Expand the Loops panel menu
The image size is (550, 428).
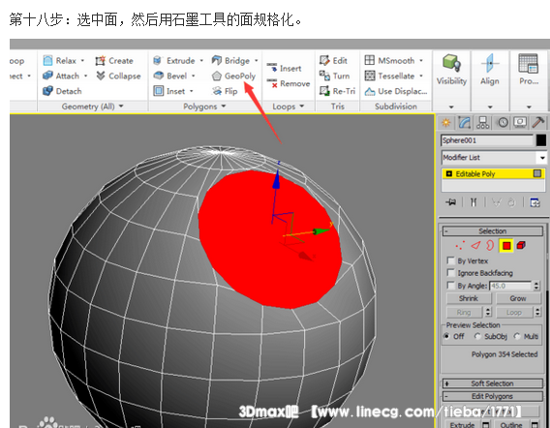(x=302, y=106)
